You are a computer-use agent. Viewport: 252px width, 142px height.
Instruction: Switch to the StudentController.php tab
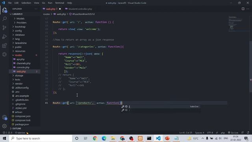pyautogui.click(x=79, y=9)
